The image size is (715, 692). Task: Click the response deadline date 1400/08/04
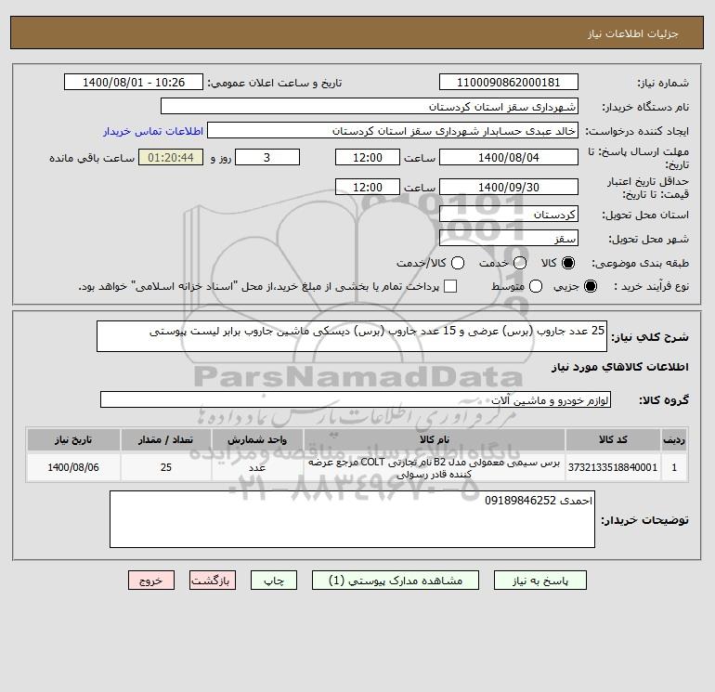(x=509, y=157)
